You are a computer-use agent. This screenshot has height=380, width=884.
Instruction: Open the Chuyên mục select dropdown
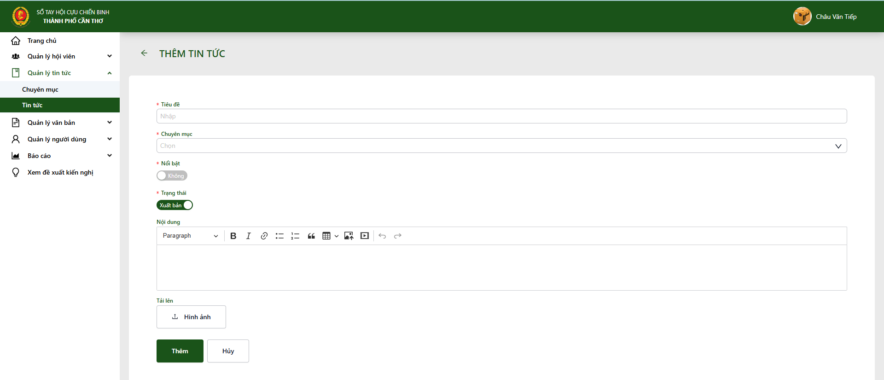pyautogui.click(x=501, y=146)
